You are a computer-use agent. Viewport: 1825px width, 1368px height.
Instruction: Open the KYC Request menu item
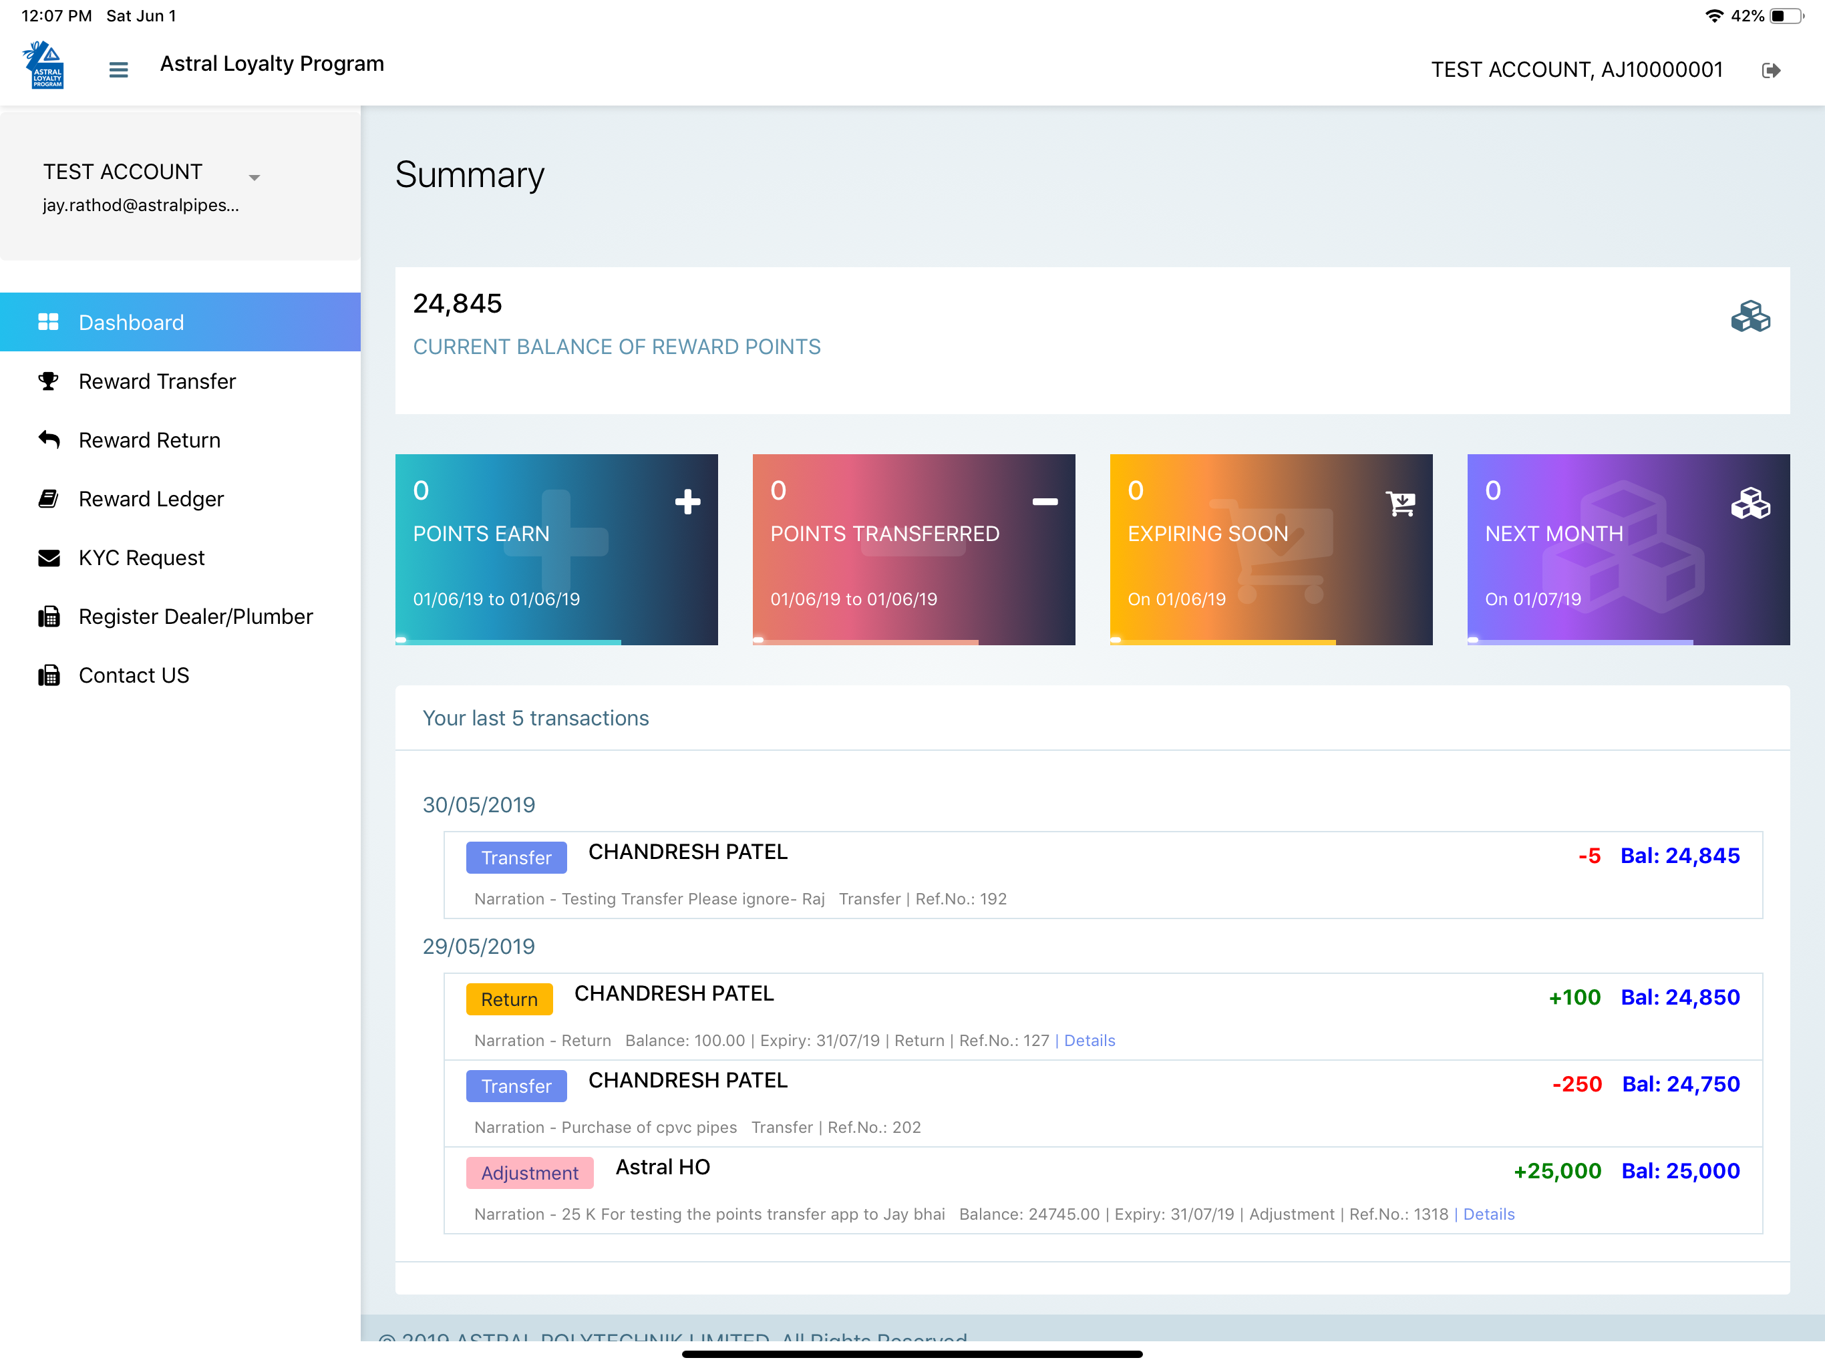[x=180, y=558]
